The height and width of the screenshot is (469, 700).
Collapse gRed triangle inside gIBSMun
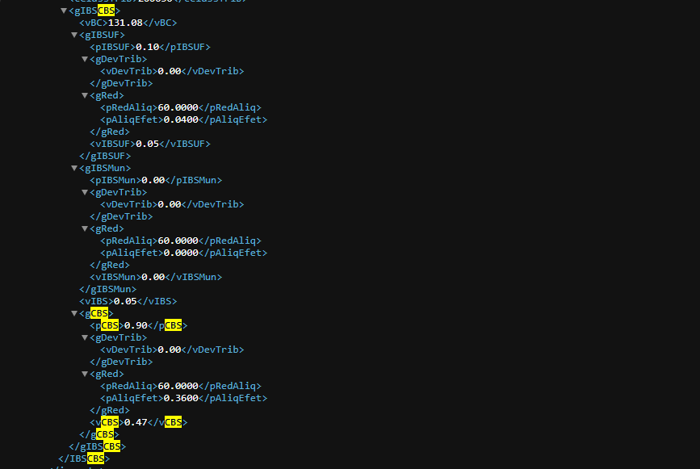tap(85, 228)
